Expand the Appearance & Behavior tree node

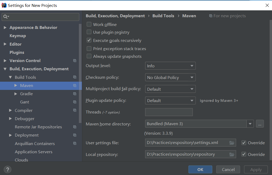(5, 28)
